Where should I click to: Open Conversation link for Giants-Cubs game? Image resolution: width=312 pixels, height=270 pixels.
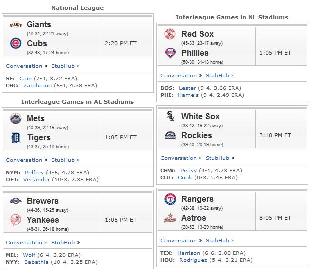coord(24,66)
